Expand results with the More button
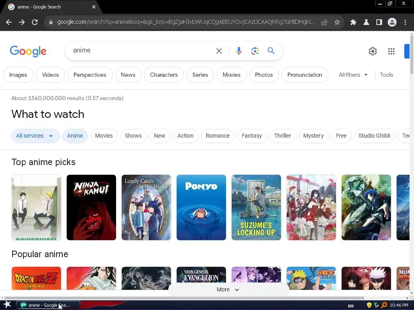The image size is (414, 310). click(x=228, y=289)
